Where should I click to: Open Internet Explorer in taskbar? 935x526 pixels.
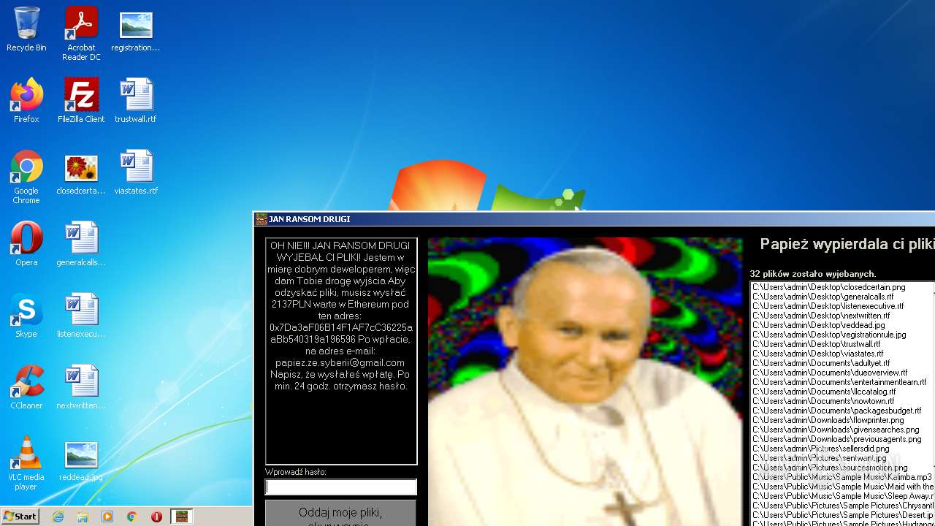[58, 517]
